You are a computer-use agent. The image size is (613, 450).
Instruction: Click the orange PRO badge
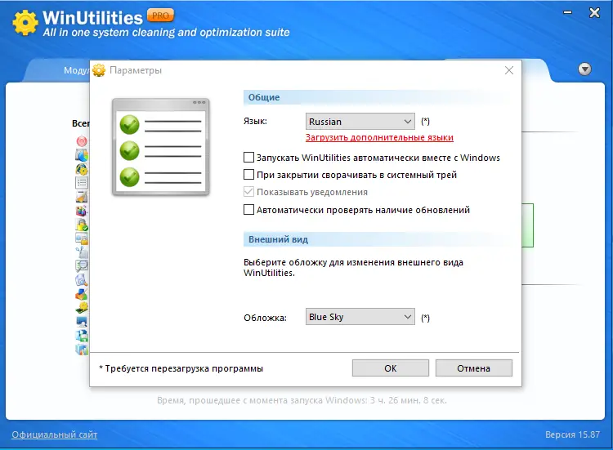pos(160,16)
